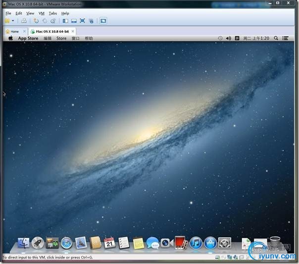Open Finder from the Dock
This screenshot has width=299, height=264.
pos(24,243)
